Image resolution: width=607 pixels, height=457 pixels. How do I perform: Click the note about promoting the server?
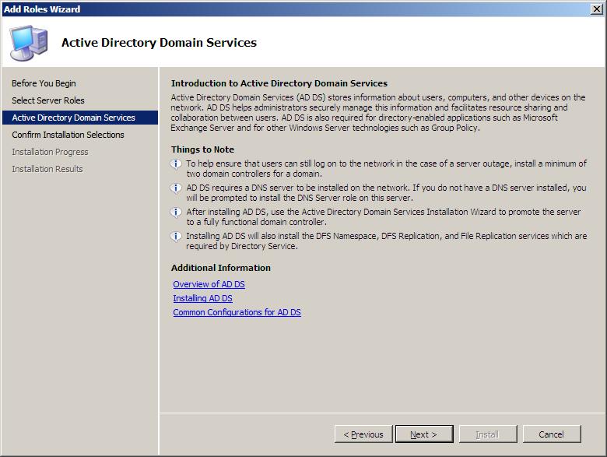click(x=383, y=216)
